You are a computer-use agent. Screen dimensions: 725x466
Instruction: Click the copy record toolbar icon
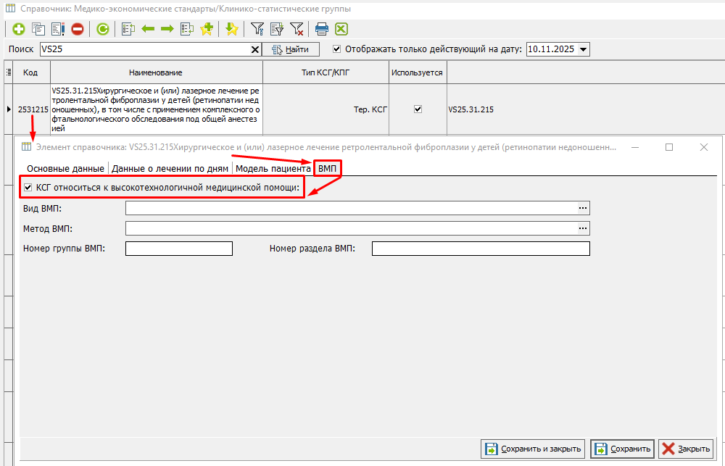click(x=38, y=29)
